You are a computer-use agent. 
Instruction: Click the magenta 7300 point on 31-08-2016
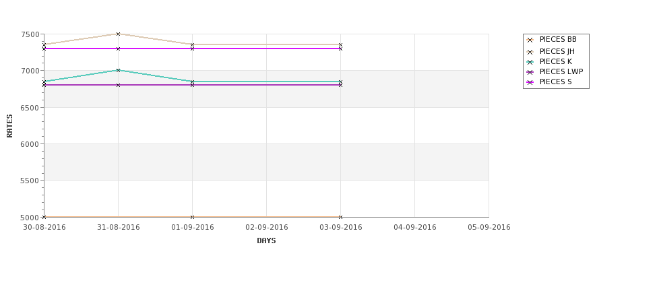[118, 49]
